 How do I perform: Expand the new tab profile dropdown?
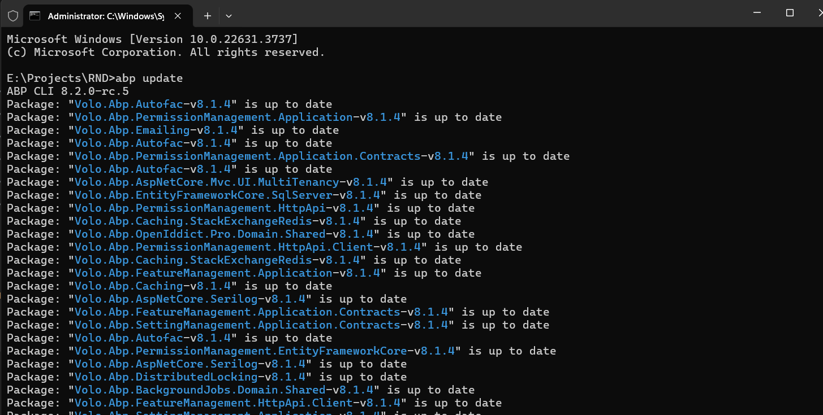[229, 16]
